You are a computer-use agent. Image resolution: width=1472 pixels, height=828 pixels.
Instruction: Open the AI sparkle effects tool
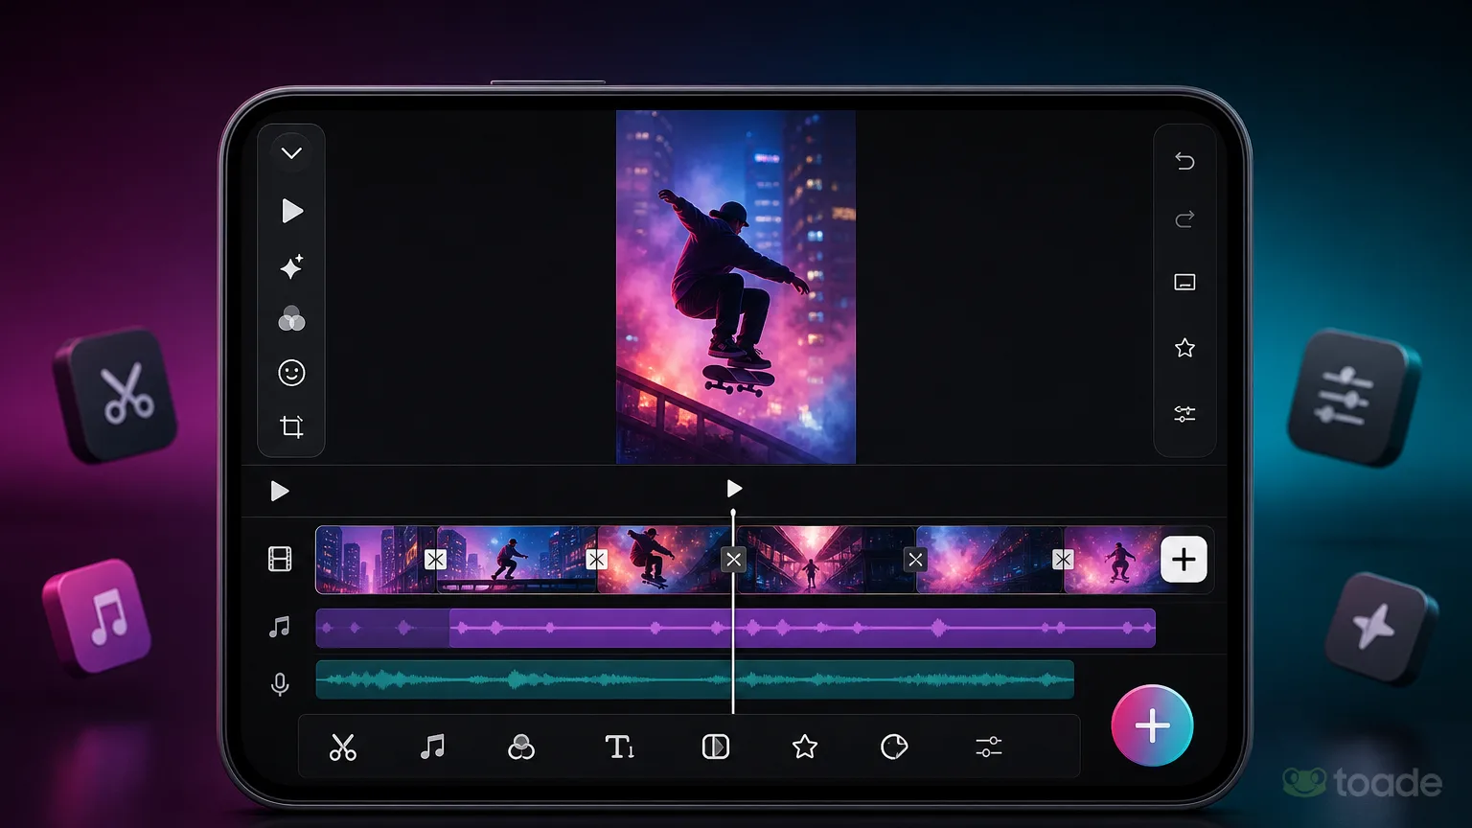click(x=291, y=266)
